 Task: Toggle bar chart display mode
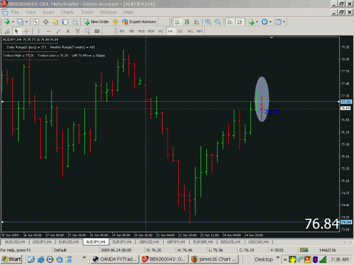tap(177, 22)
